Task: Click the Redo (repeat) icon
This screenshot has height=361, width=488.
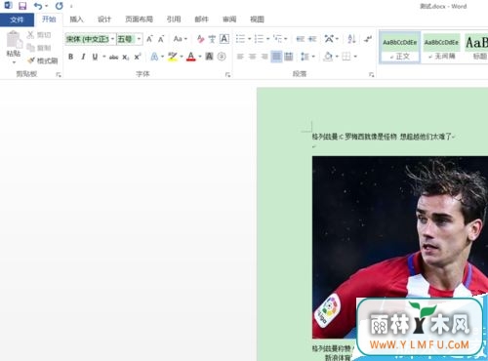Action: point(59,6)
